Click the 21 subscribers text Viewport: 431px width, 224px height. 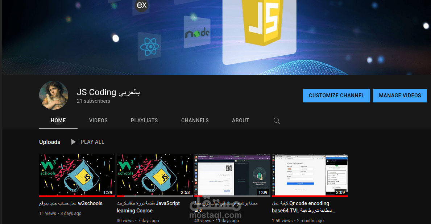pyautogui.click(x=94, y=101)
